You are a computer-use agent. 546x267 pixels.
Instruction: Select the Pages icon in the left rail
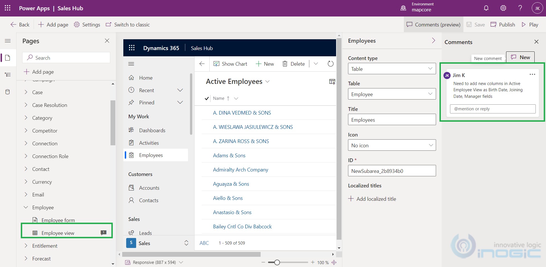pyautogui.click(x=8, y=58)
